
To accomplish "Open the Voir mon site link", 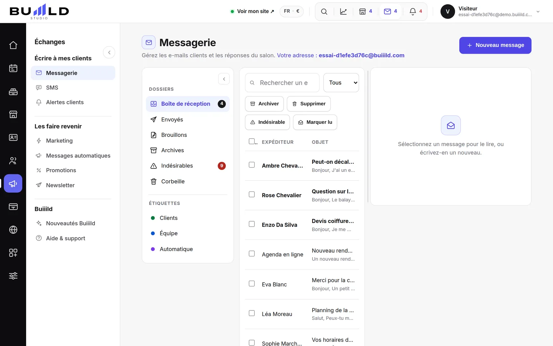I will click(x=252, y=11).
